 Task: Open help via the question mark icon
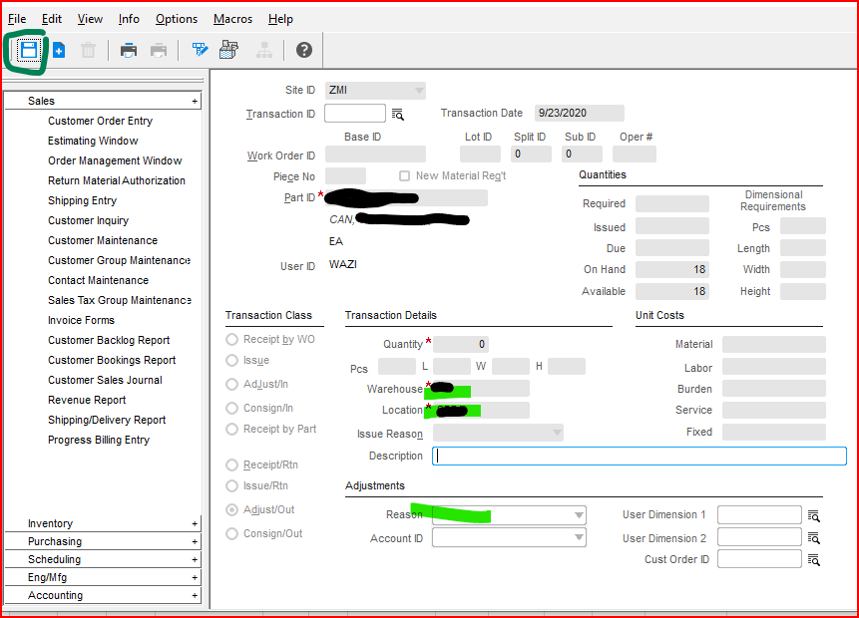304,50
